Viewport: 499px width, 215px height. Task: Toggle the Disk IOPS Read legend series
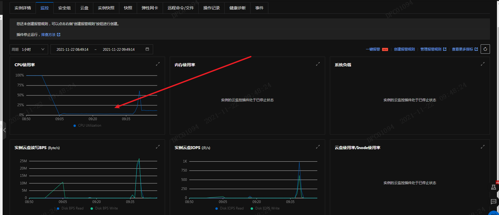(230, 208)
